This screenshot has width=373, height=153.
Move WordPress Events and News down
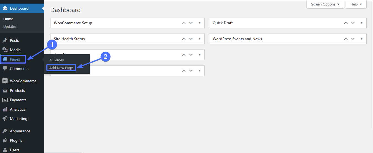point(353,39)
